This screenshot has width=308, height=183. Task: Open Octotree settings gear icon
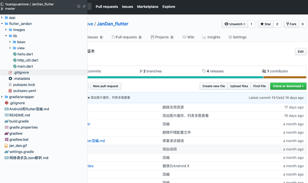[79, 7]
